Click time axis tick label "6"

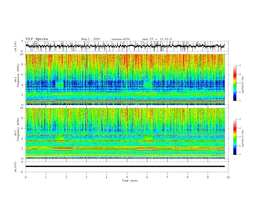[x=147, y=177]
